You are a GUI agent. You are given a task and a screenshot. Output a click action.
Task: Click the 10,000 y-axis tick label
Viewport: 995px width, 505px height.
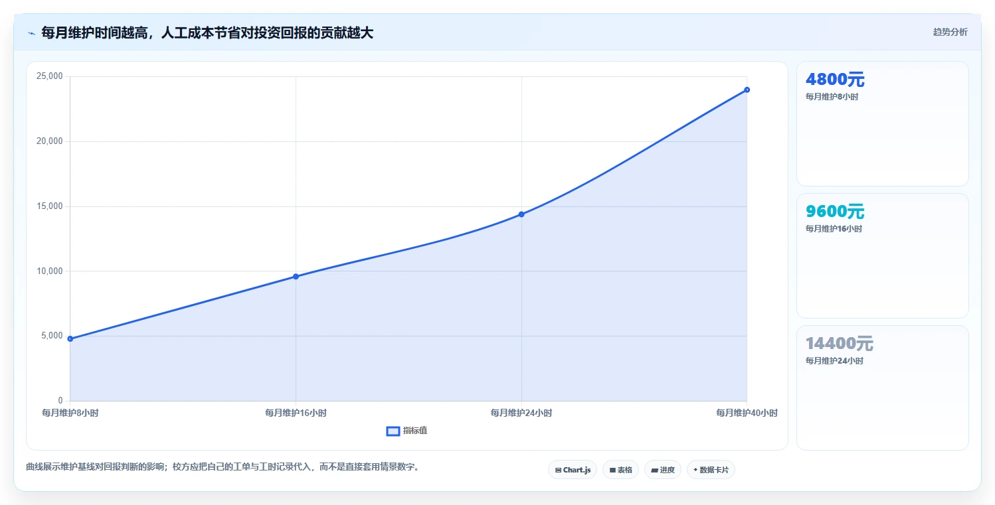click(49, 271)
